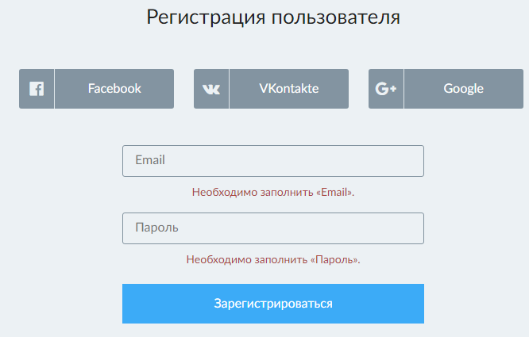Sign up using the VKontakte button label
Viewport: 529px width, 337px height.
tap(288, 89)
